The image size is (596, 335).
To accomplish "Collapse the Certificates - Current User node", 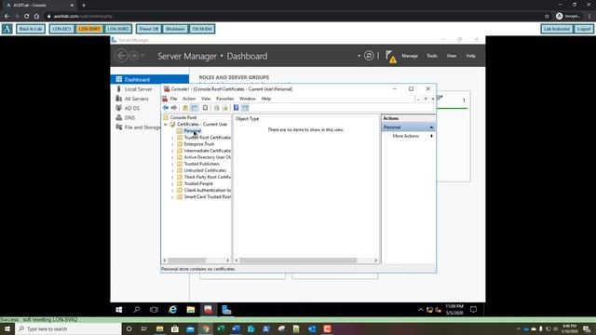I will coord(166,124).
